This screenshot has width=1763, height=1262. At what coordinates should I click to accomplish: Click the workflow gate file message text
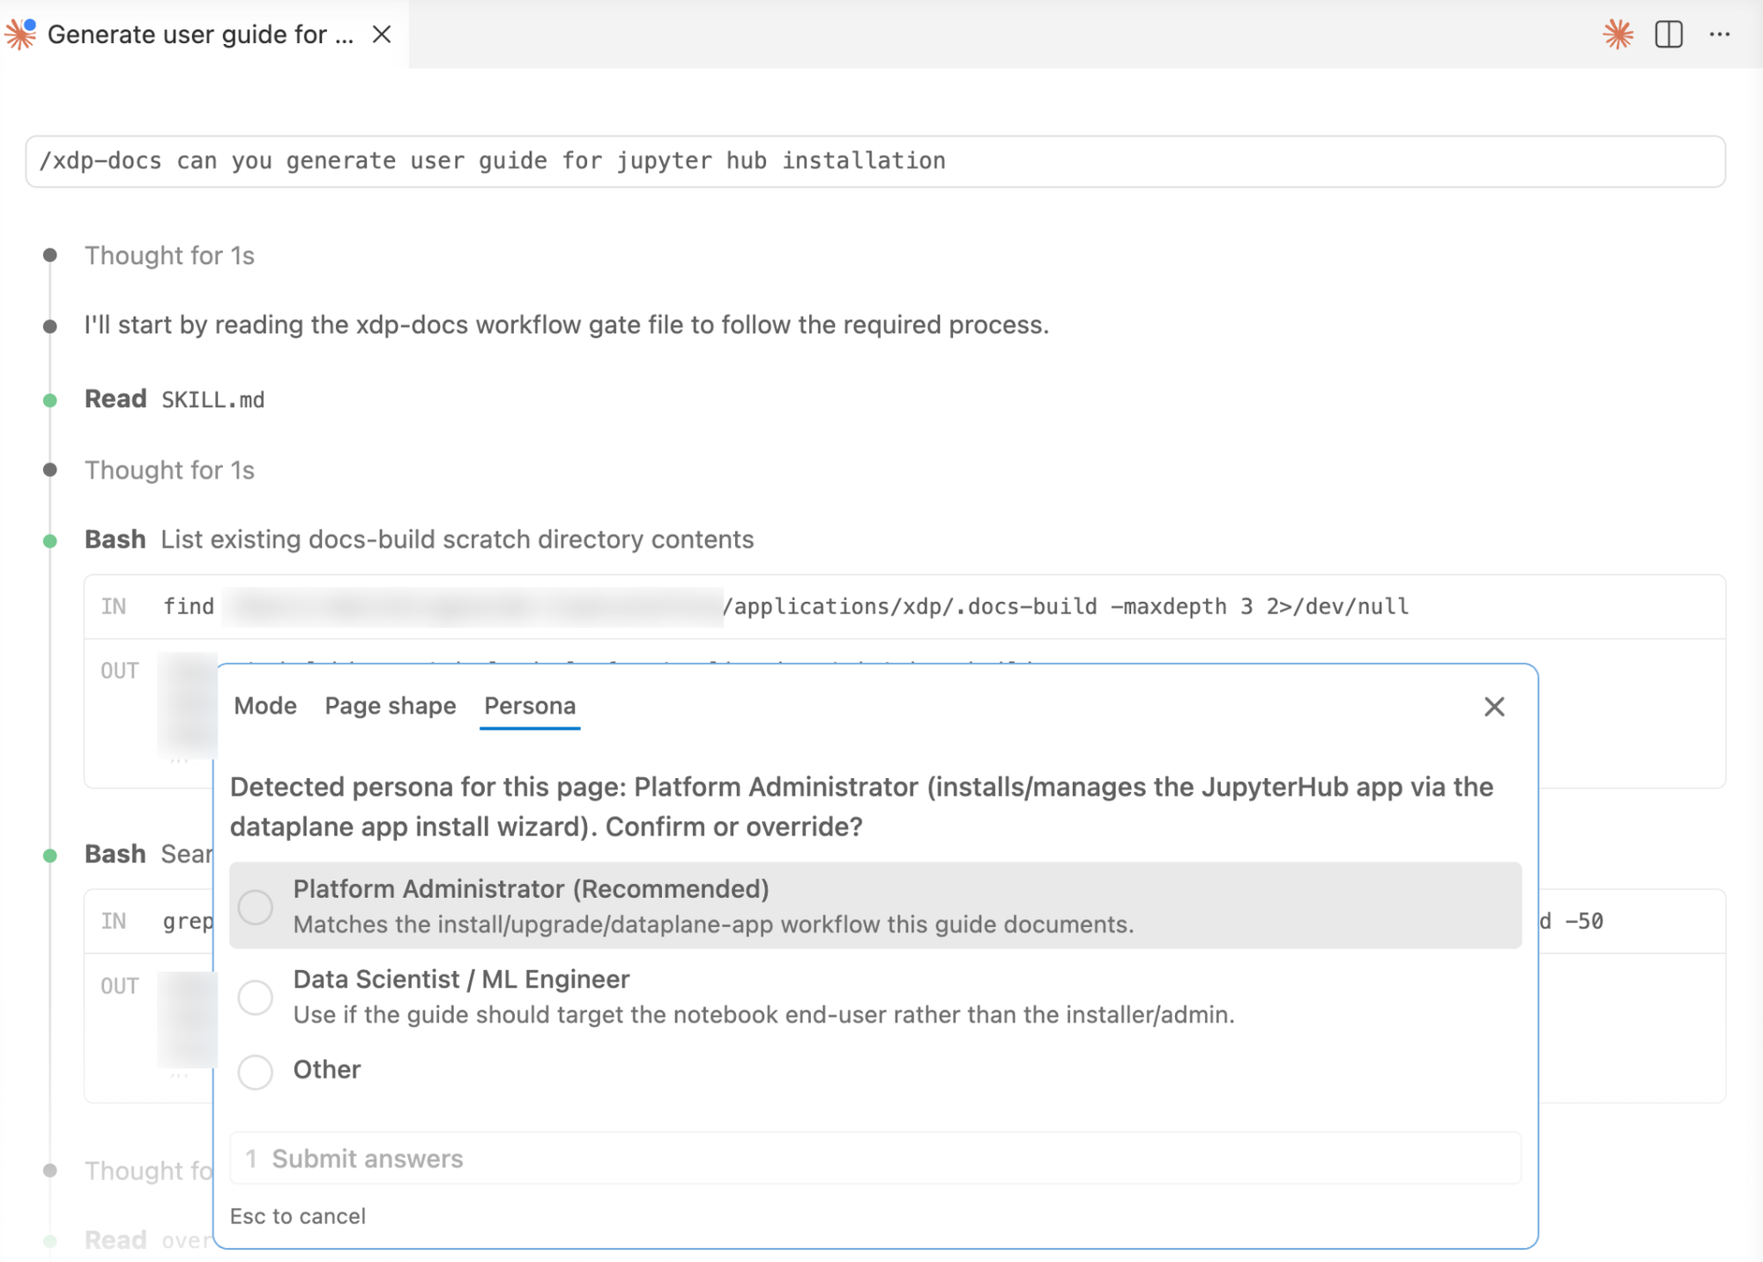coord(567,325)
